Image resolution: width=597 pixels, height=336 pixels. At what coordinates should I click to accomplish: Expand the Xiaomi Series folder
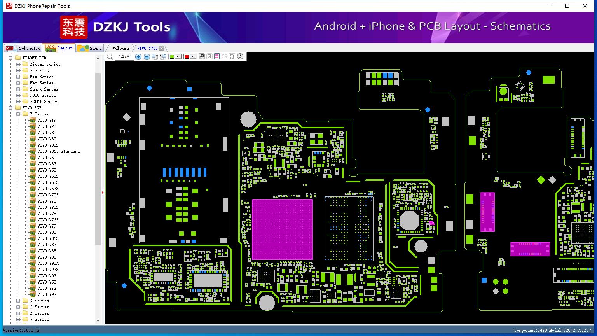pos(18,64)
